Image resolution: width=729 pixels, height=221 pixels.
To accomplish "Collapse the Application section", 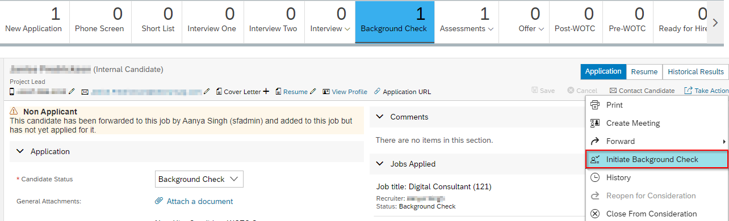I will (x=20, y=151).
